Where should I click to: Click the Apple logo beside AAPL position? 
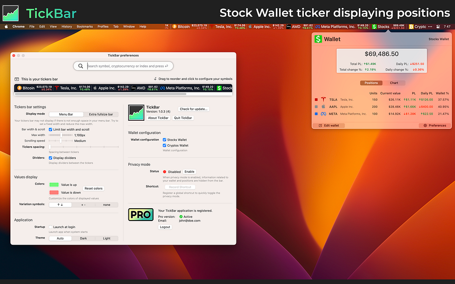pos(323,106)
